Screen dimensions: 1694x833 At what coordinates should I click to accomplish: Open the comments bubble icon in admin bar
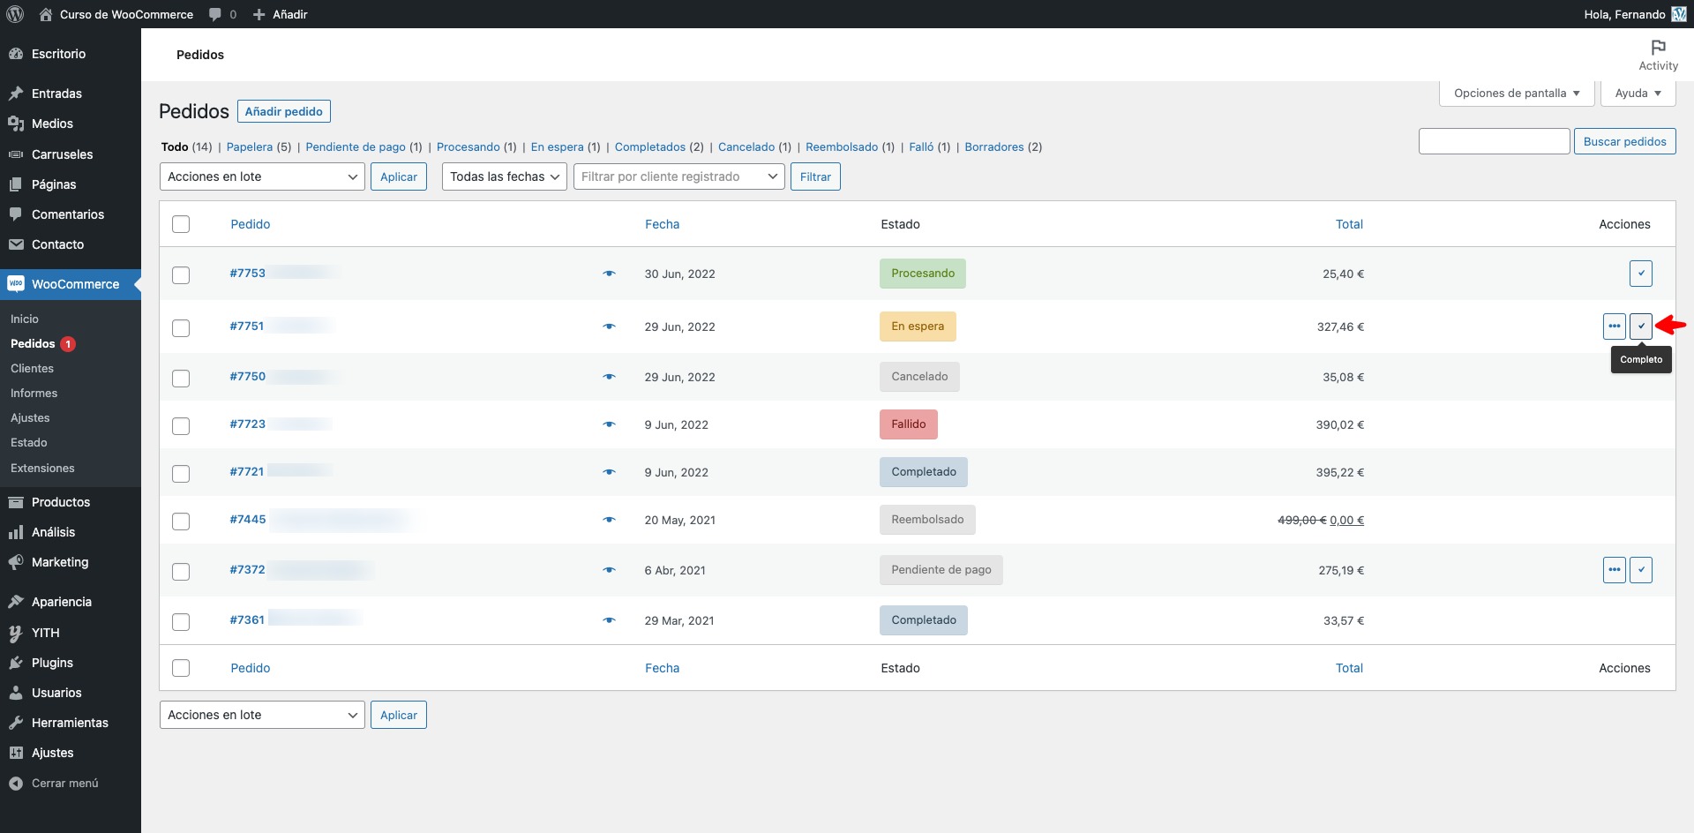coord(215,14)
